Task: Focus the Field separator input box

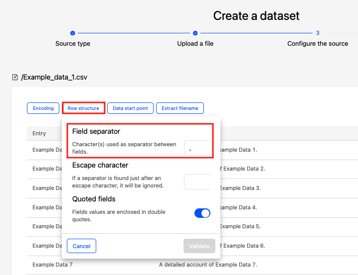Action: 197,148
